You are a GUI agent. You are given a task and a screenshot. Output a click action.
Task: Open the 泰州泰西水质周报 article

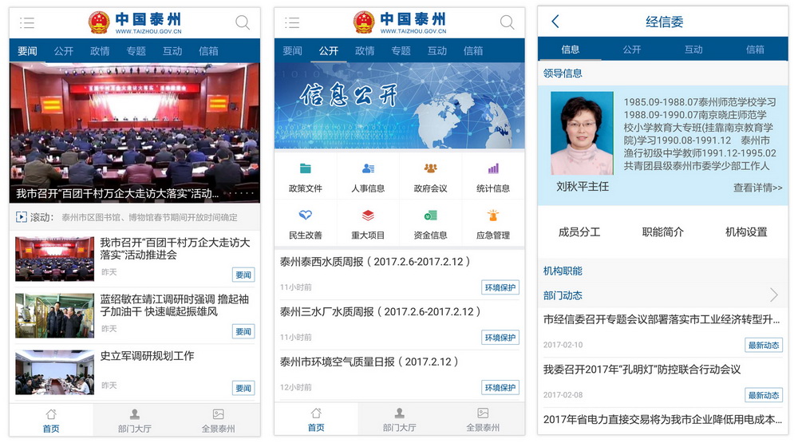tap(375, 262)
